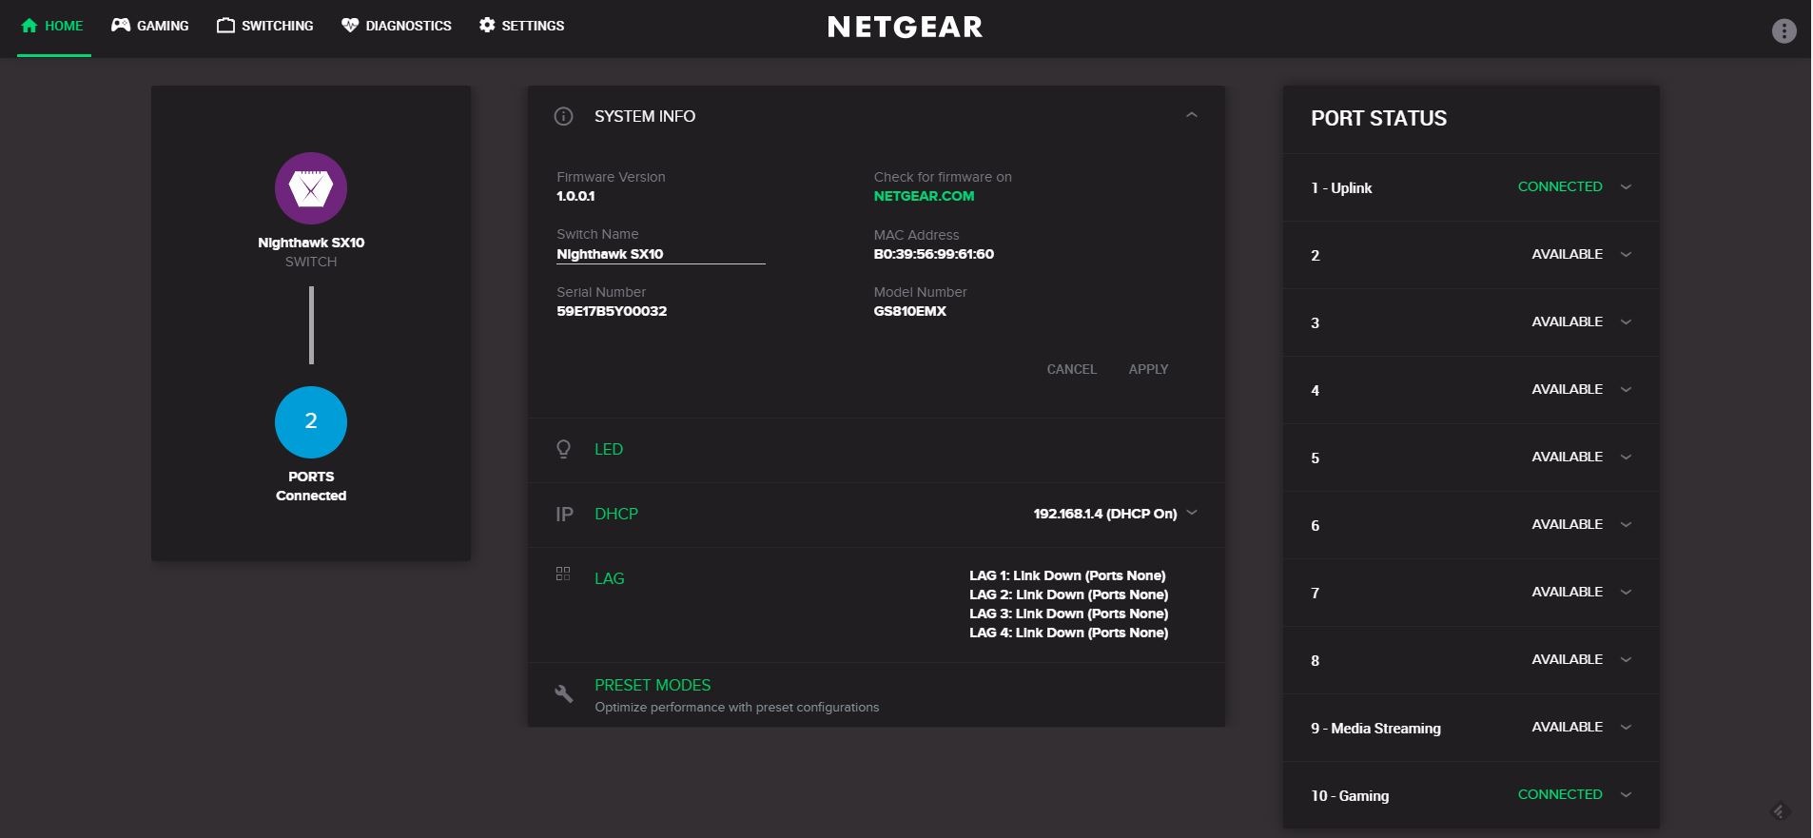Click CONNECTED status for port 1 - Uplink
The height and width of the screenshot is (838, 1813).
pyautogui.click(x=1560, y=186)
